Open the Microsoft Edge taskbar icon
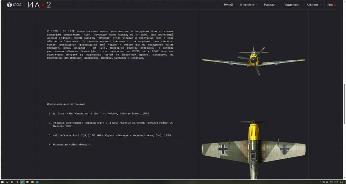This screenshot has width=346, height=184. [x=22, y=182]
